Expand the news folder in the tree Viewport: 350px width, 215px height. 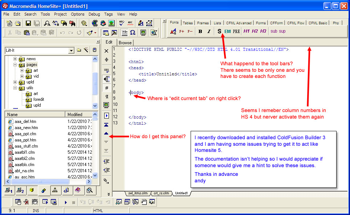point(15,59)
